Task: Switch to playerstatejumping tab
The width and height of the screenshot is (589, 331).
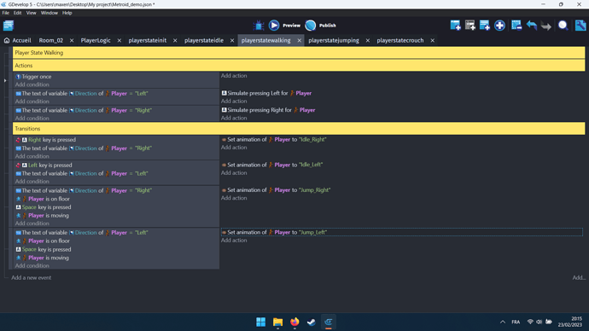Action: (334, 40)
